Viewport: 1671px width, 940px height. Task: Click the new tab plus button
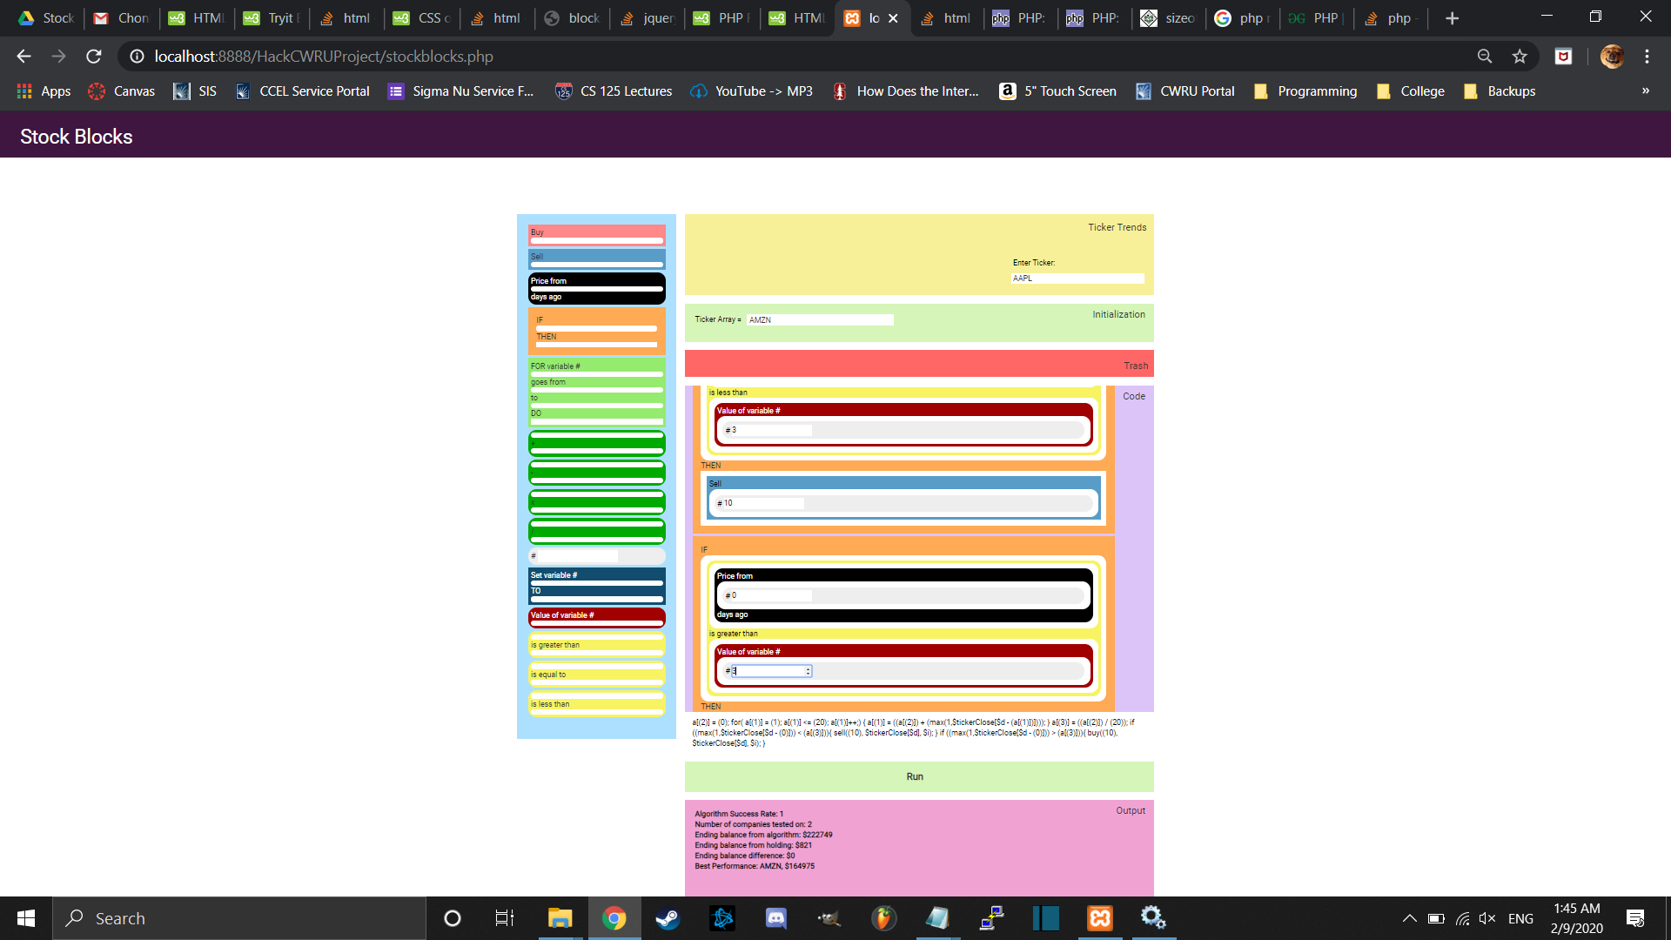1452,18
